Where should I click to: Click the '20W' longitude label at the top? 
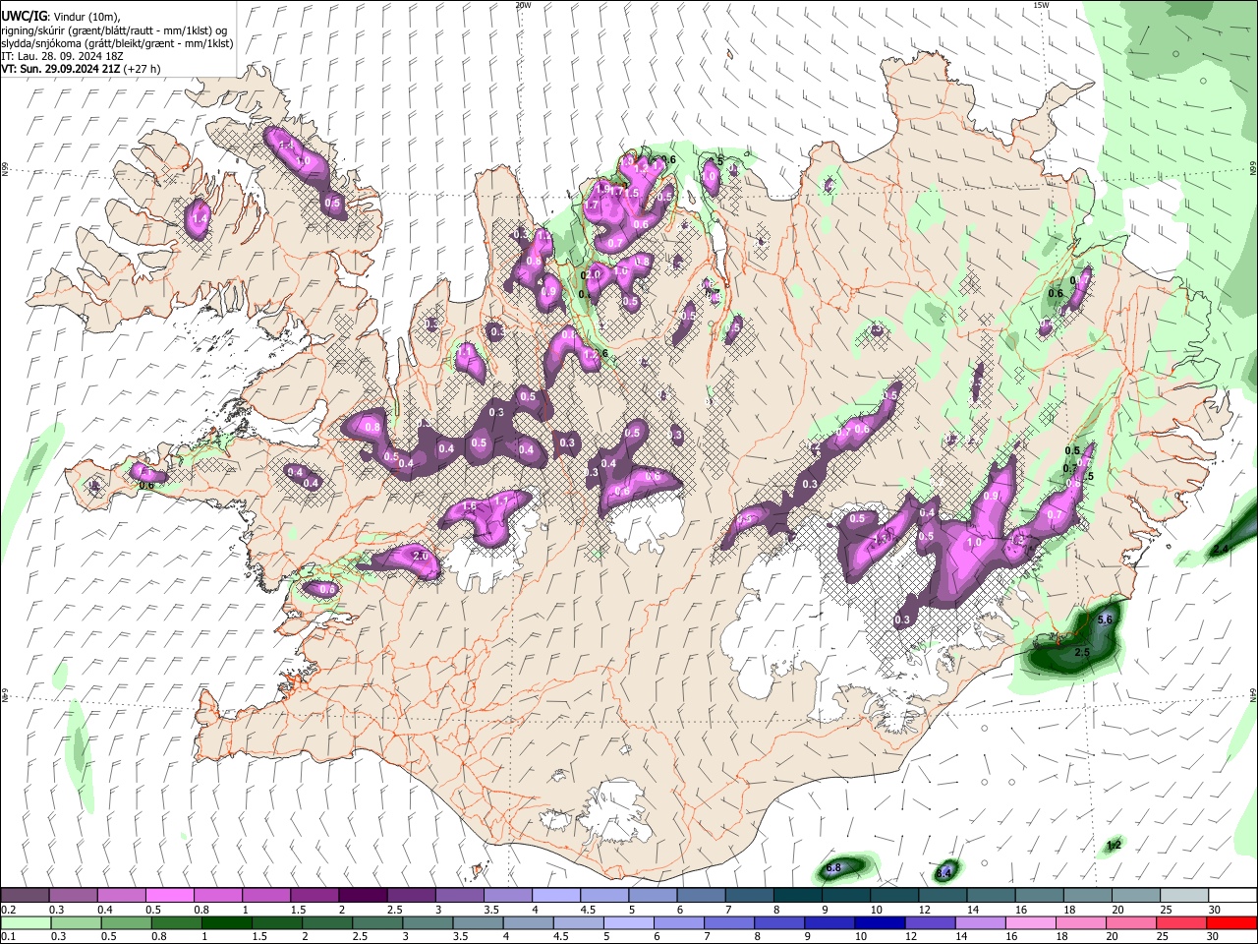point(523,5)
